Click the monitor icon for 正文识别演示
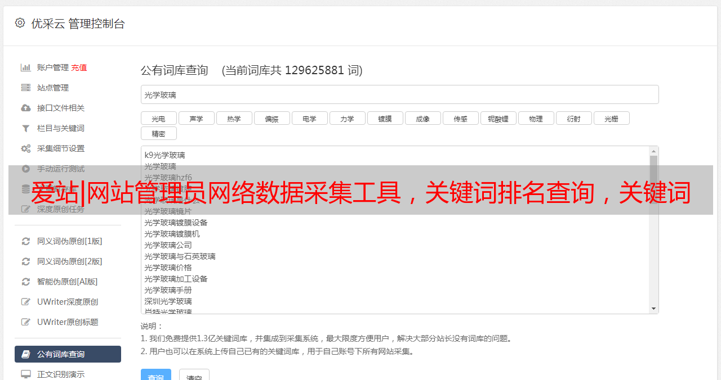Viewport: 721px width, 380px height. pos(26,374)
